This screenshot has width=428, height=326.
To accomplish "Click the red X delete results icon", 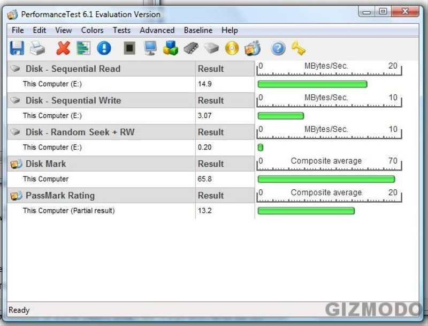I will tap(63, 48).
